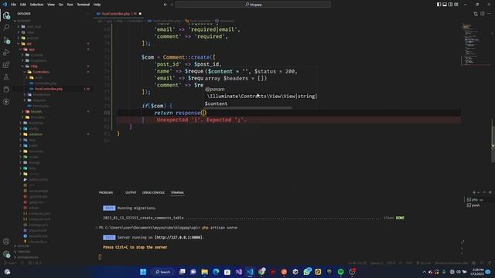The height and width of the screenshot is (278, 495).
Task: Open the launch profile dropdown beside new terminal
Action: point(479,192)
